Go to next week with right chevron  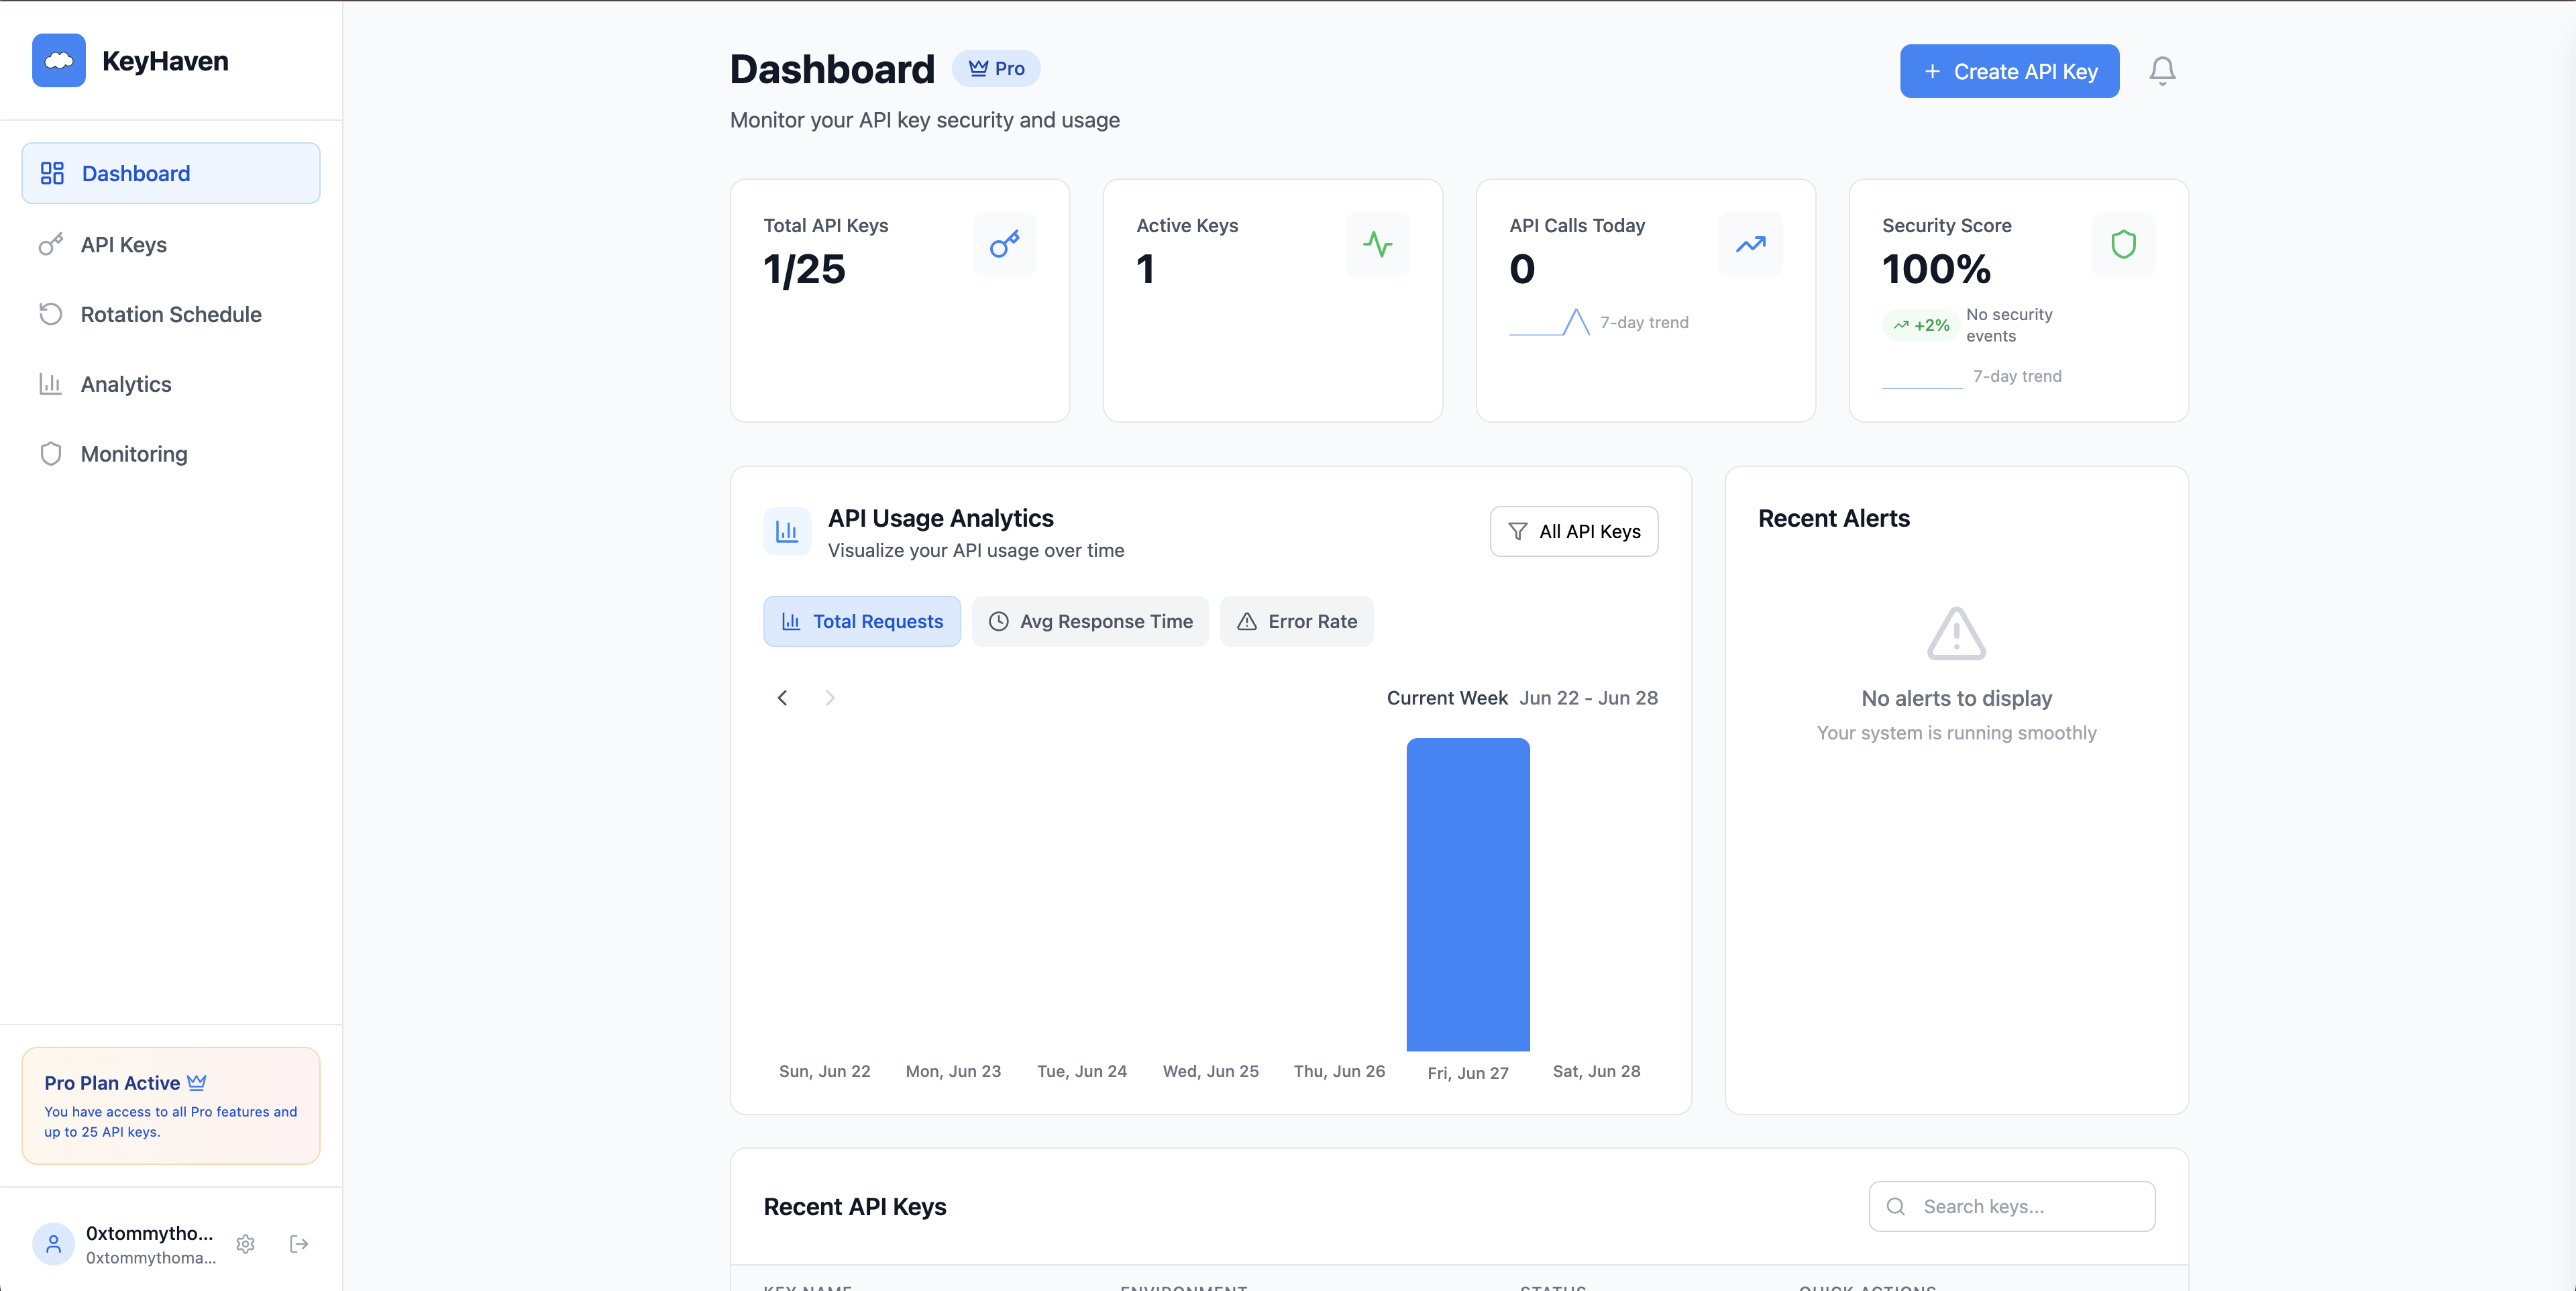[829, 698]
